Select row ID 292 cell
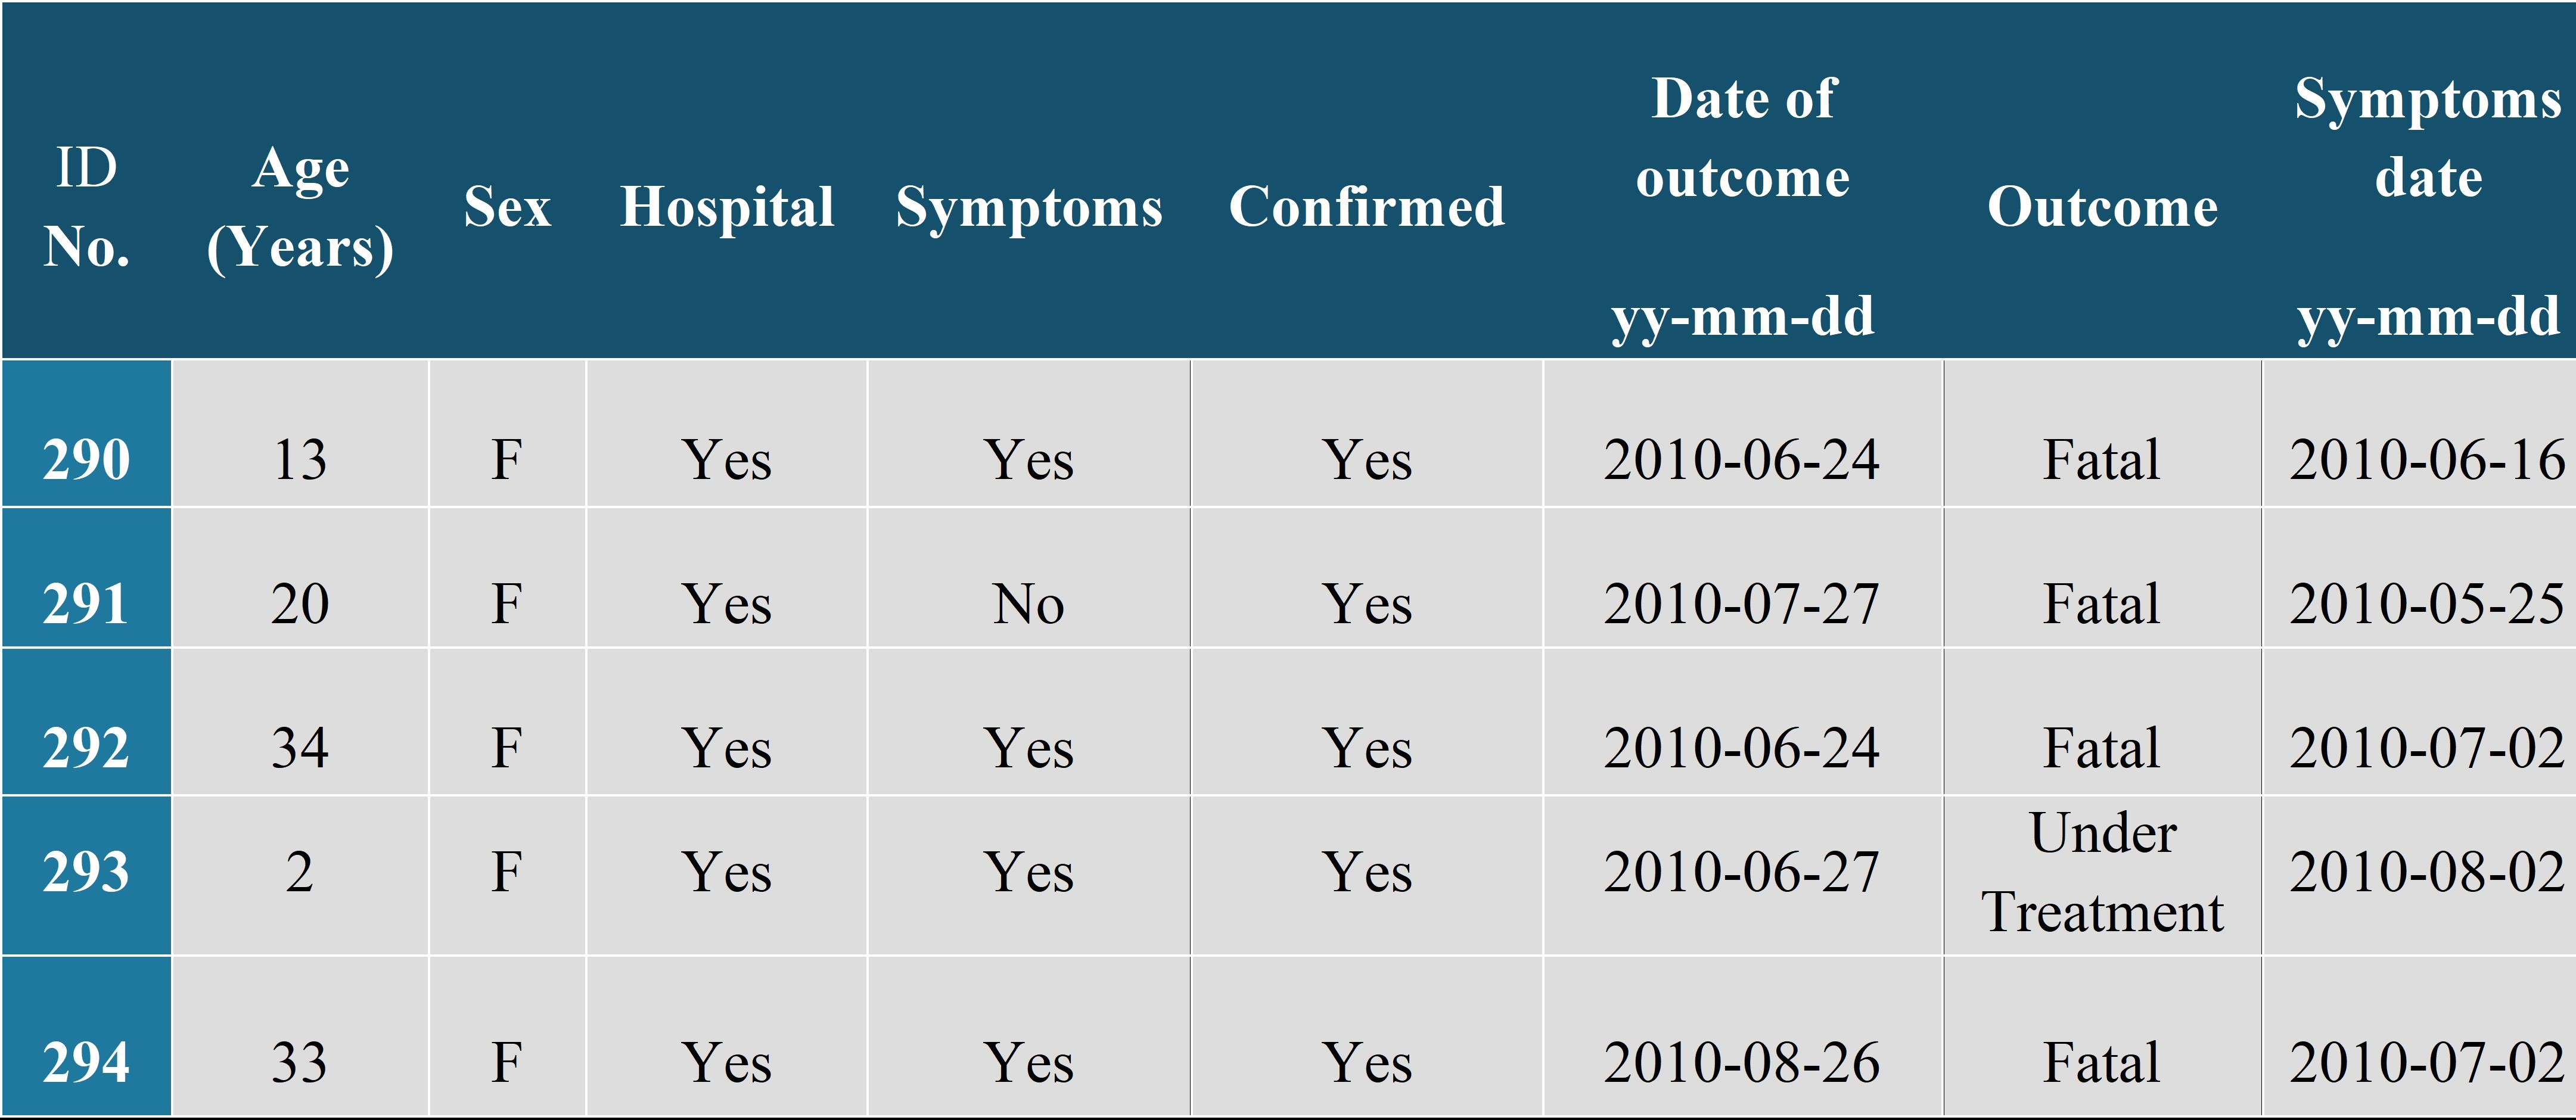 tap(86, 746)
